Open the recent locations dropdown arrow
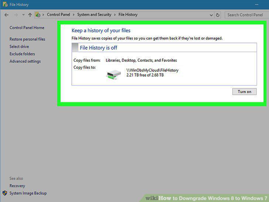Viewport: 269px width, 202px height. pyautogui.click(x=23, y=15)
